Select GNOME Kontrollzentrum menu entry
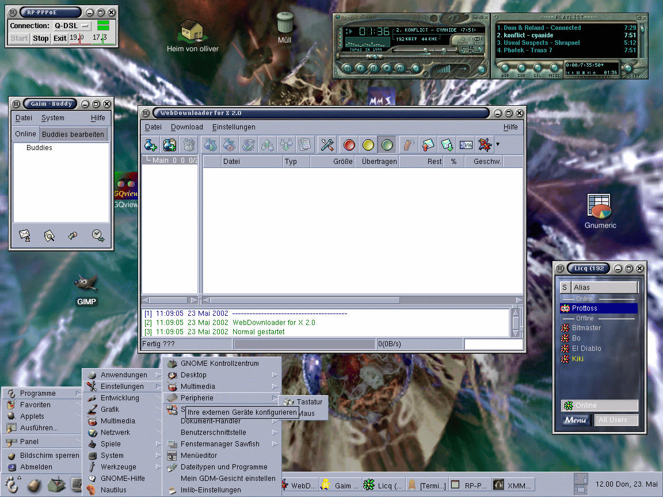Viewport: 663px width, 497px height. [222, 363]
